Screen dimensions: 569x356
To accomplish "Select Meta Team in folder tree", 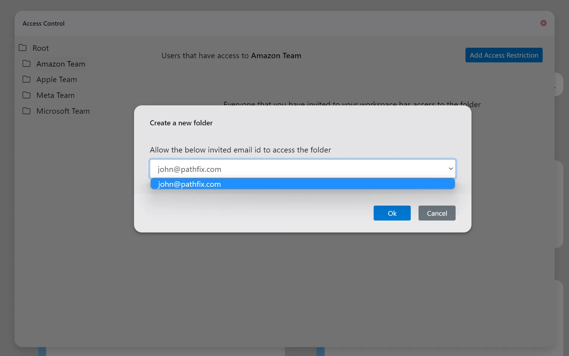I will pyautogui.click(x=55, y=95).
